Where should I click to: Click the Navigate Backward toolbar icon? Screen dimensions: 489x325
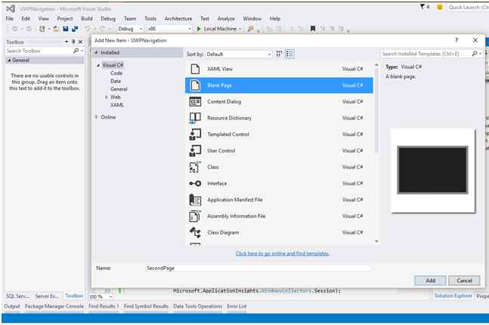14,29
